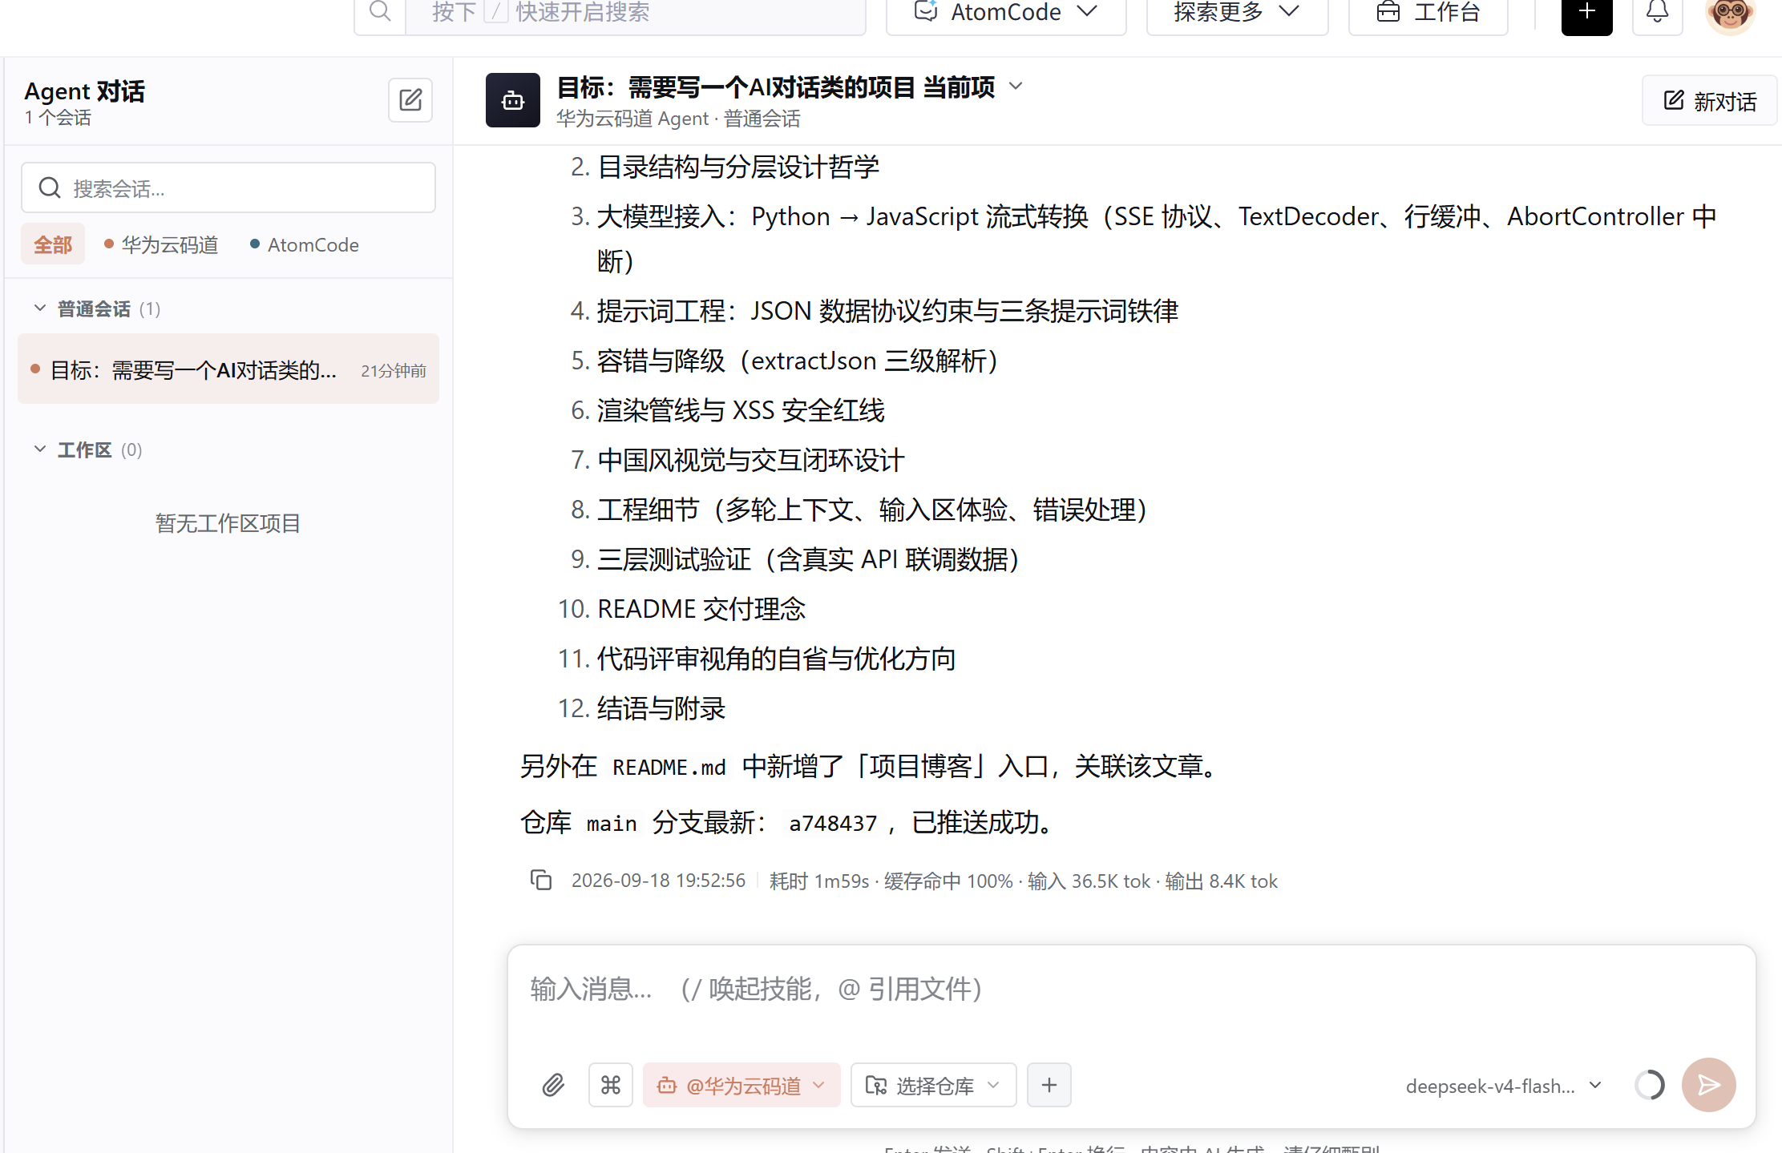
Task: Click list item 代码评审视角的自省与优化方向
Action: pos(777,659)
